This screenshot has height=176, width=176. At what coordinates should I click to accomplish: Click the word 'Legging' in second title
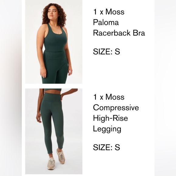[107, 129]
